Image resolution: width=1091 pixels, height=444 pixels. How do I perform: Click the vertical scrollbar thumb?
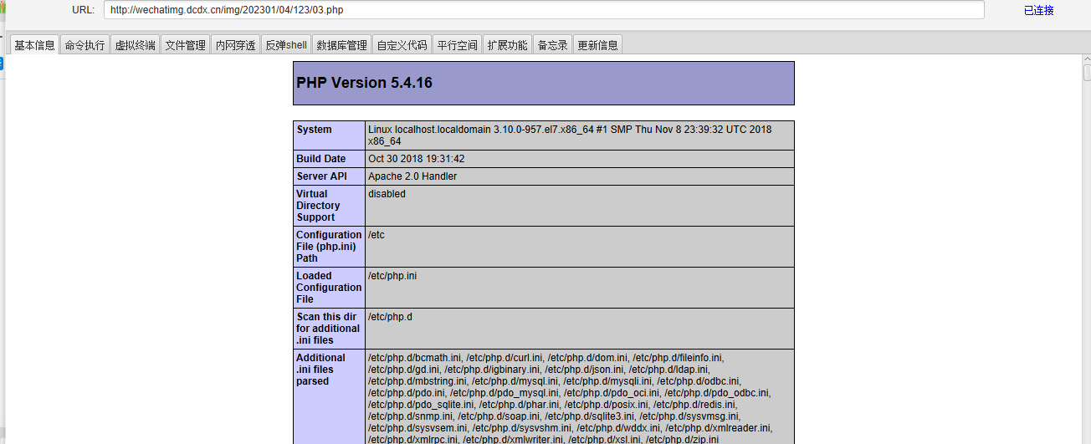[1087, 74]
